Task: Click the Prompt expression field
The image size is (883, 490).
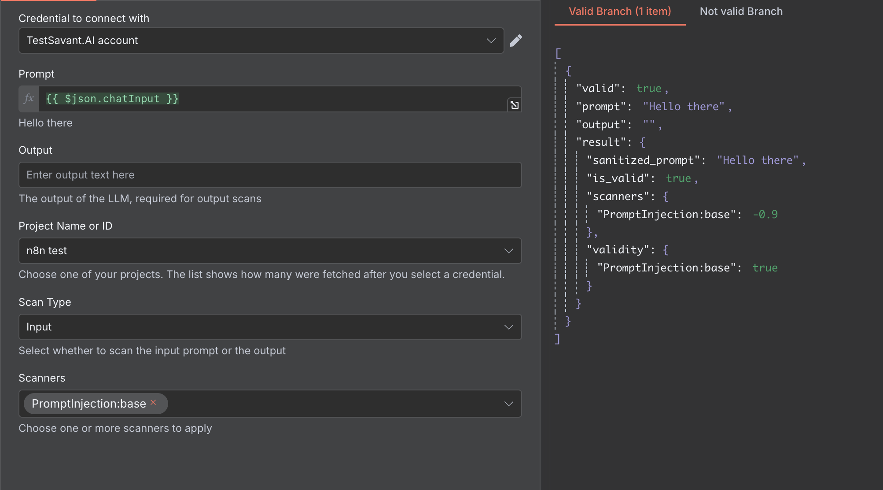Action: [x=273, y=99]
